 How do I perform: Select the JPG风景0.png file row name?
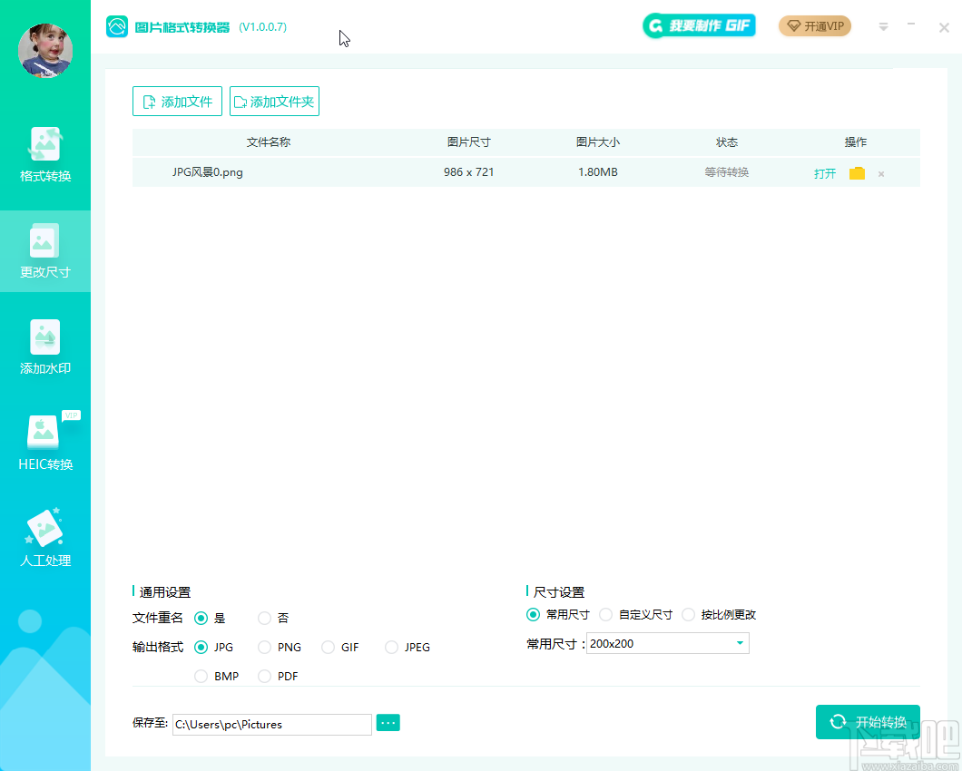click(x=207, y=172)
